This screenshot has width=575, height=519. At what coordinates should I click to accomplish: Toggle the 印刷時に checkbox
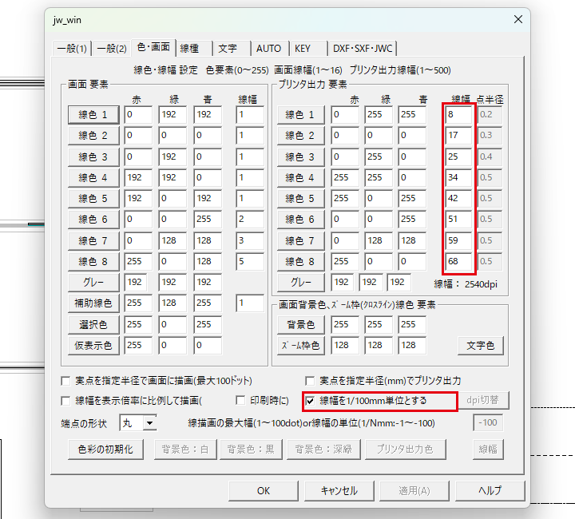coord(240,400)
